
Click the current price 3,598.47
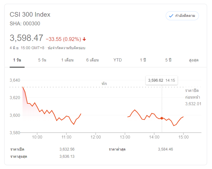click(x=26, y=38)
